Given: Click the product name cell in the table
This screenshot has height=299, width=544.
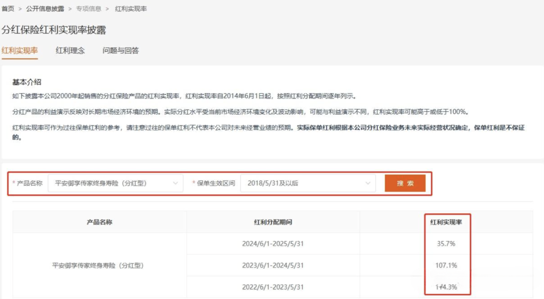Looking at the screenshot, I should pos(99,265).
